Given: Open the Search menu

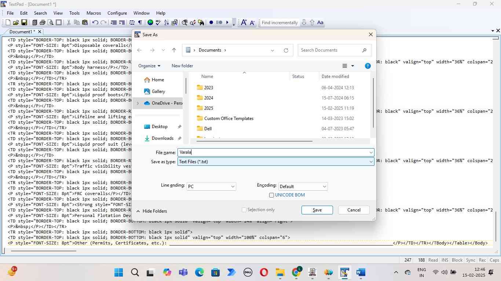Looking at the screenshot, I should (x=40, y=13).
